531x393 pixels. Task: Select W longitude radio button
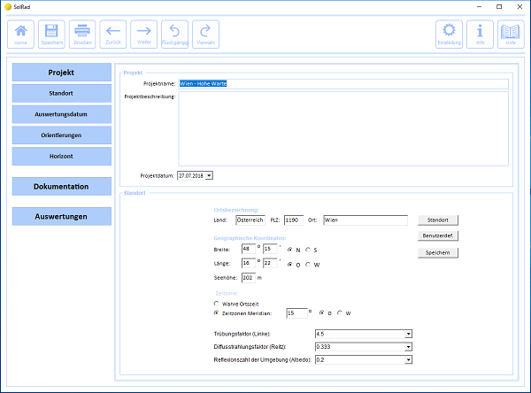(x=308, y=263)
